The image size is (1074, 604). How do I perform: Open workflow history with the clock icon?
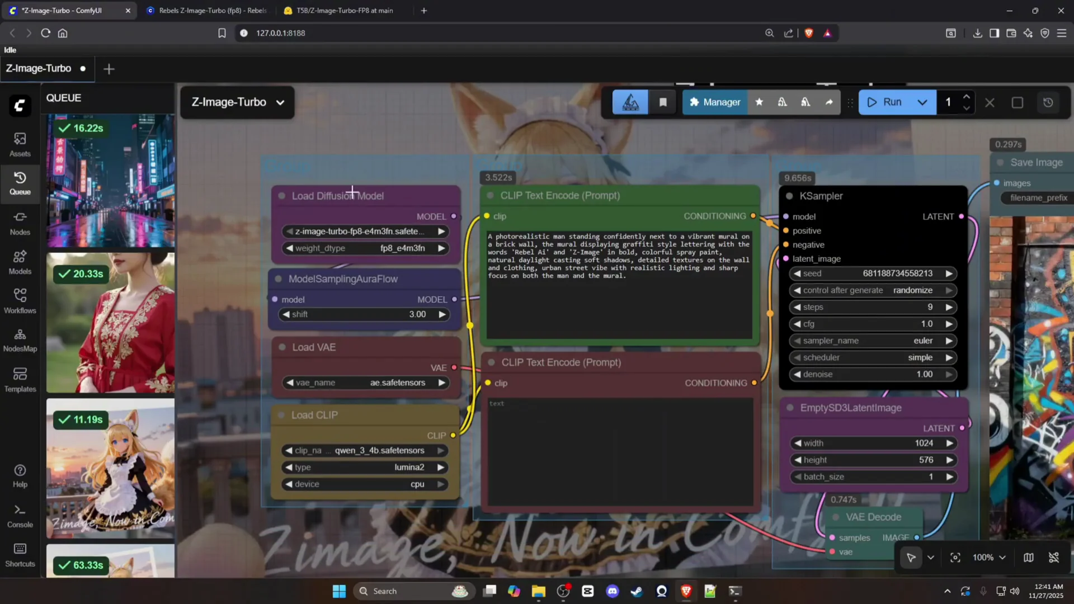[1049, 102]
